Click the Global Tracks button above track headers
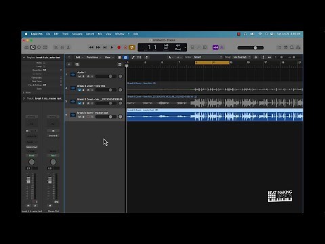This screenshot has height=244, width=325. (120, 64)
